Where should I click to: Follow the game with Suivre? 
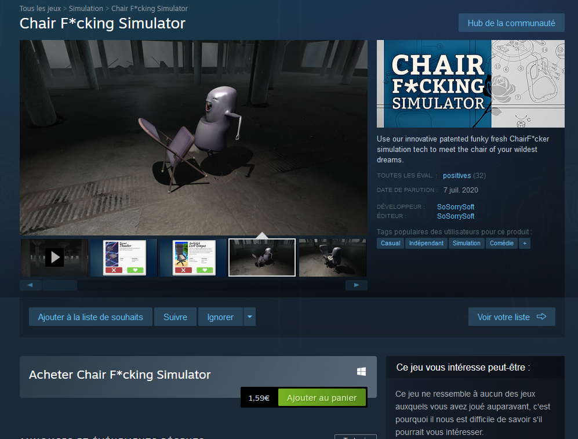pos(175,317)
